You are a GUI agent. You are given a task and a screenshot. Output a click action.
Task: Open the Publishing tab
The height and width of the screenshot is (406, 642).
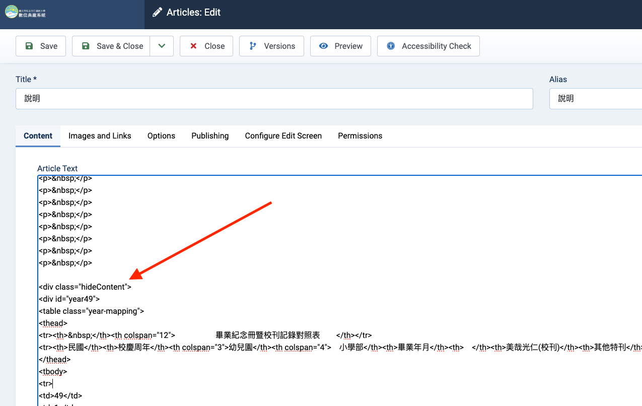point(210,136)
